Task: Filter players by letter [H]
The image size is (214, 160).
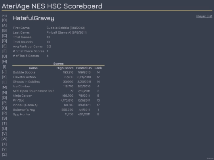Action: [4, 62]
